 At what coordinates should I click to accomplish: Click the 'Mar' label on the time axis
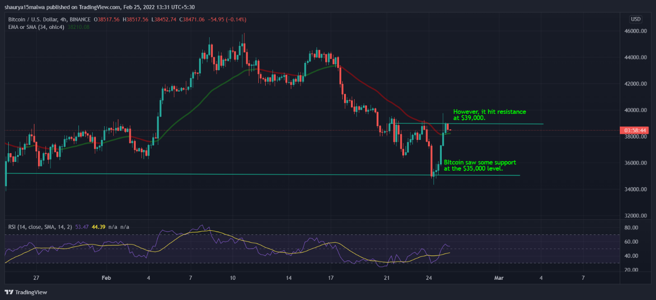(x=498, y=278)
